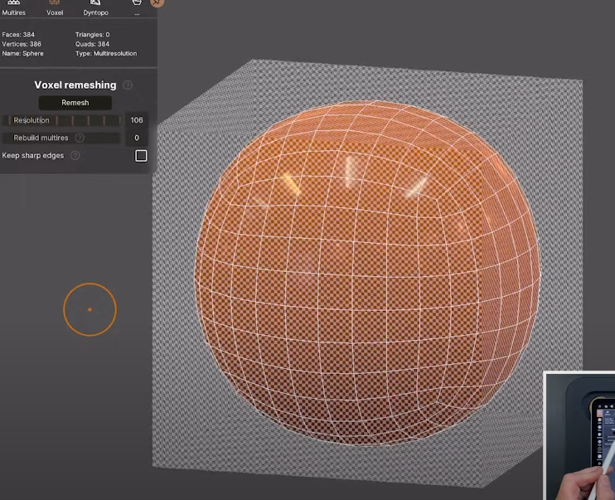
Task: Click the Name: Sphere mesh info text
Action: (23, 53)
